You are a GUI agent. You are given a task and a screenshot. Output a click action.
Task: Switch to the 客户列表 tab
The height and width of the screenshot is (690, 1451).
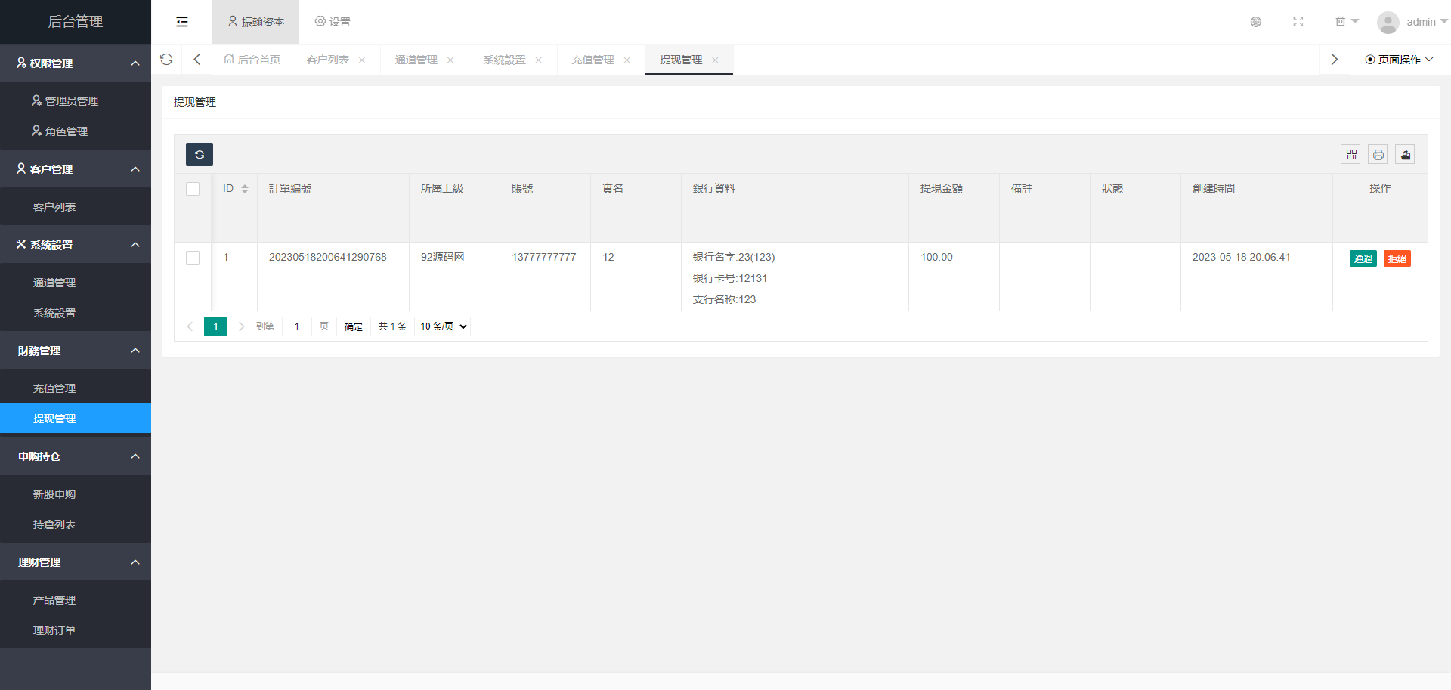pos(327,60)
